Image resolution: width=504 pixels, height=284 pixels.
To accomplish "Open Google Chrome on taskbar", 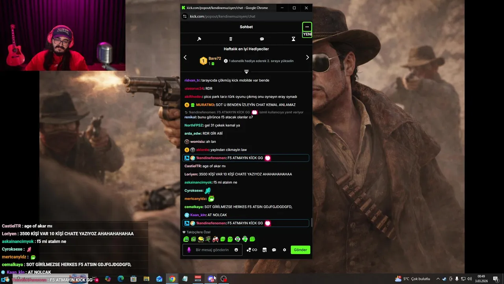I will point(172,279).
